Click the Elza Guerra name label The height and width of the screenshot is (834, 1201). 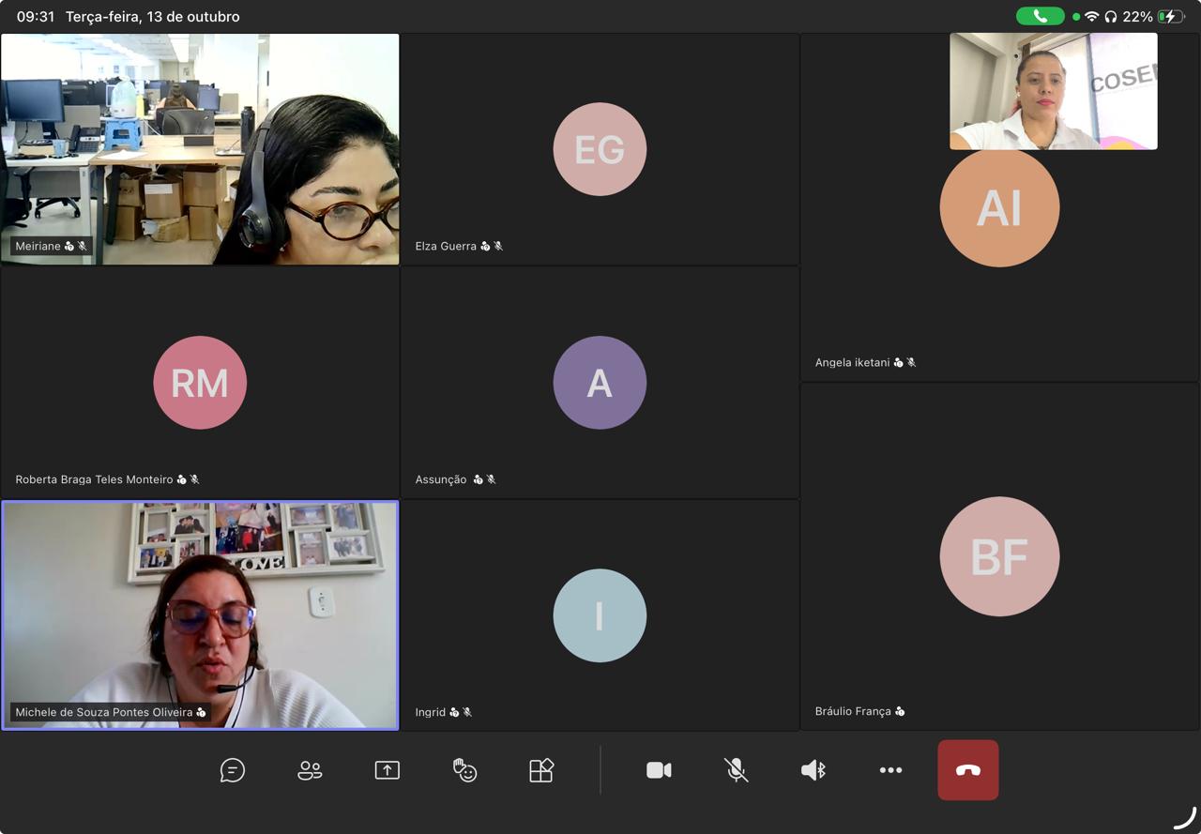tap(446, 246)
